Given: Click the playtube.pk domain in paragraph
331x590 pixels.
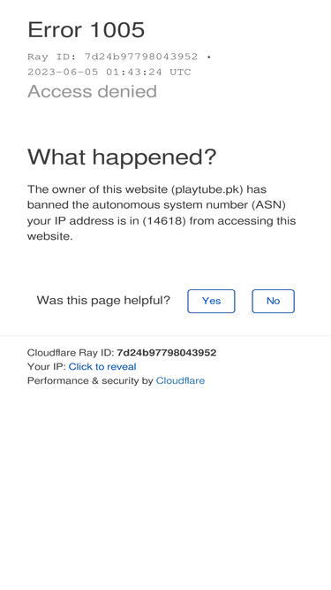Looking at the screenshot, I should [x=207, y=189].
